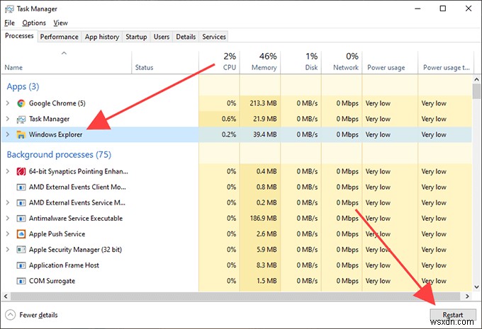Sort by the Name column header
This screenshot has height=329, width=482.
(66, 62)
